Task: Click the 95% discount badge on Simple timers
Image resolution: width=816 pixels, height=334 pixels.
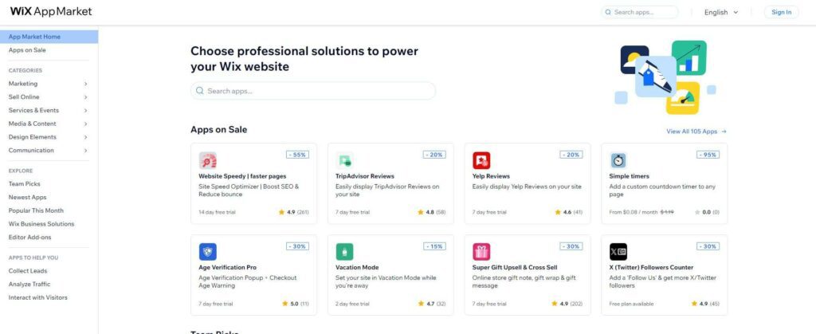Action: 708,155
